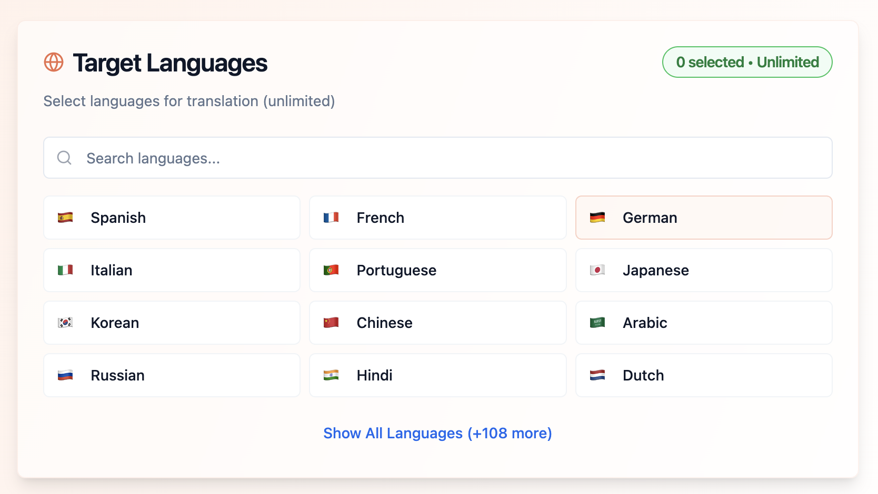Select the Russian language card
This screenshot has height=494, width=878.
tap(172, 375)
